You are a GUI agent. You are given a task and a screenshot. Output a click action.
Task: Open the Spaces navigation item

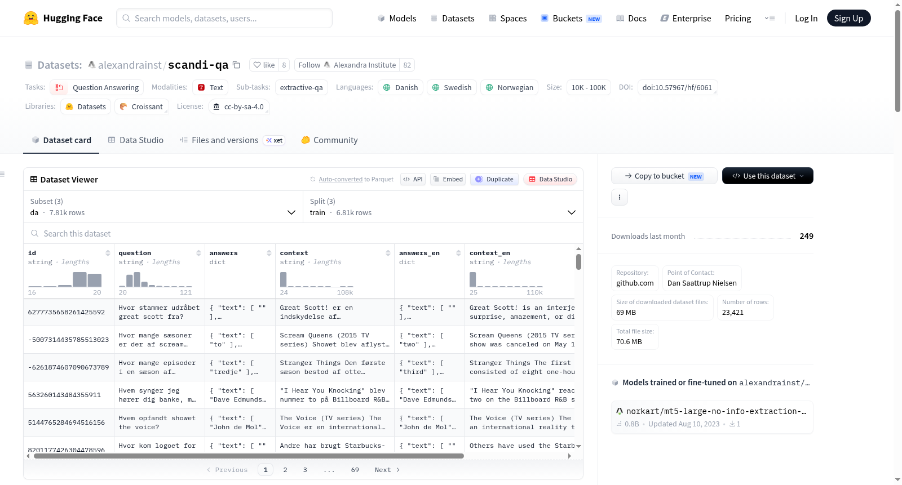click(x=507, y=18)
